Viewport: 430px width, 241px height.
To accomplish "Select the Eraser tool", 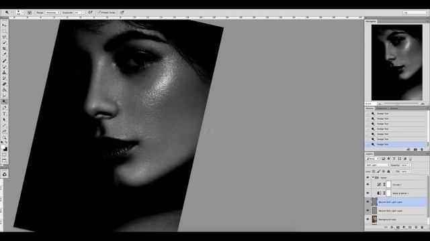I will 4,84.
